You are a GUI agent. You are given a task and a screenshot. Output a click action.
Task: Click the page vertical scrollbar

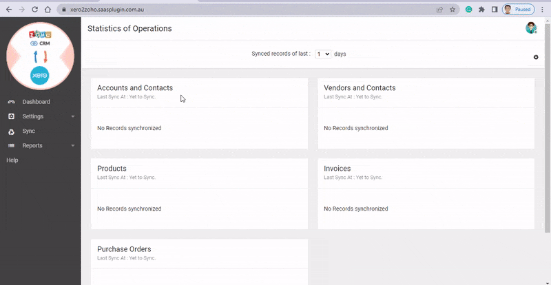(x=548, y=127)
